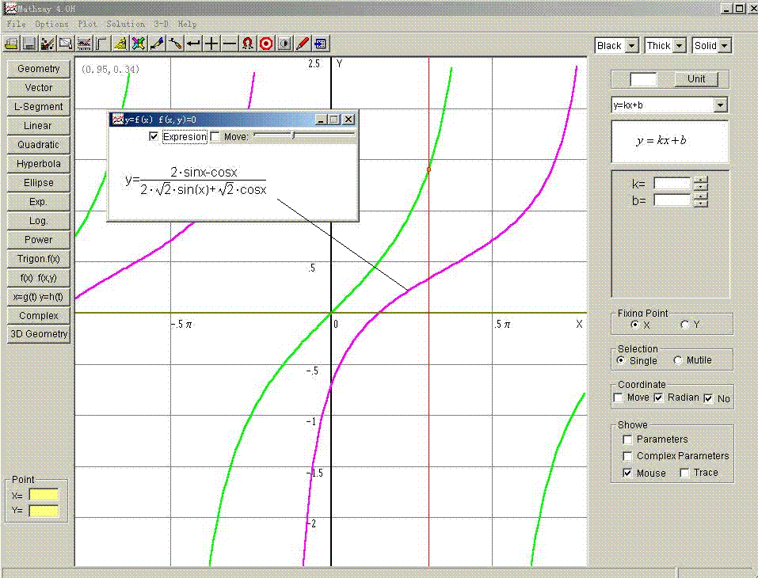Viewport: 758px width, 578px height.
Task: Enable the Move checkbox in function dialog
Action: click(x=215, y=137)
